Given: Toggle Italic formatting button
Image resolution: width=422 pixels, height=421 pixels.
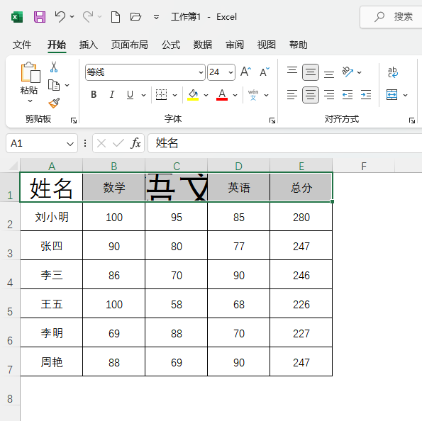Looking at the screenshot, I should (111, 95).
